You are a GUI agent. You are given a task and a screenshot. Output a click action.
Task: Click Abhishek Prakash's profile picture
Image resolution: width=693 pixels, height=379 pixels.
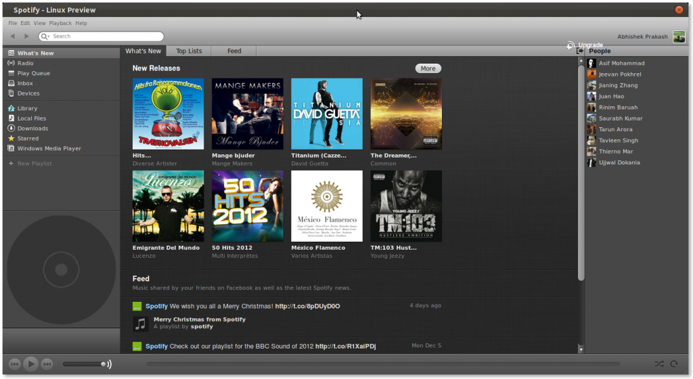click(x=679, y=37)
